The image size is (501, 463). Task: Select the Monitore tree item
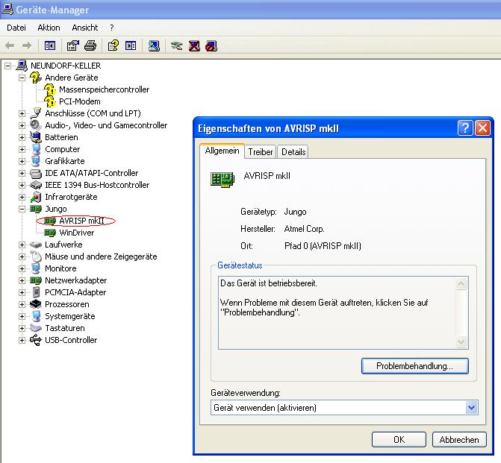tap(60, 268)
